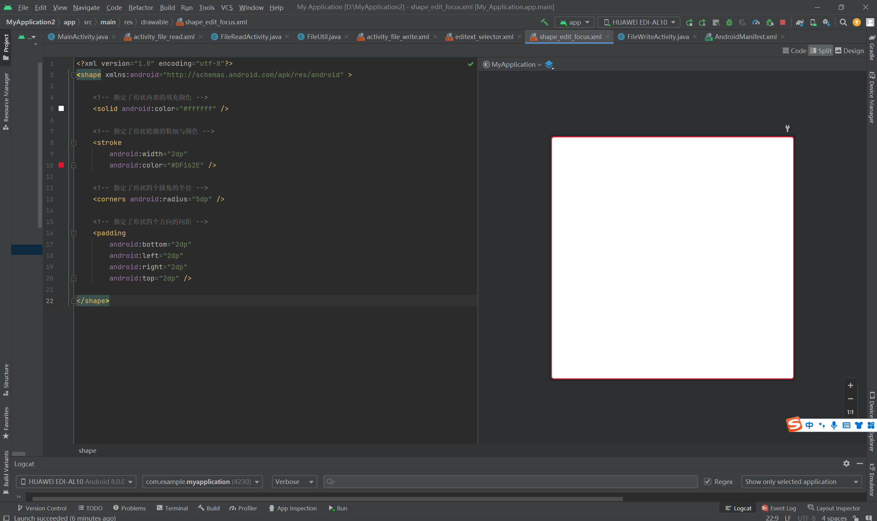The height and width of the screenshot is (521, 877).
Task: Switch editor to Design view mode
Action: click(849, 51)
